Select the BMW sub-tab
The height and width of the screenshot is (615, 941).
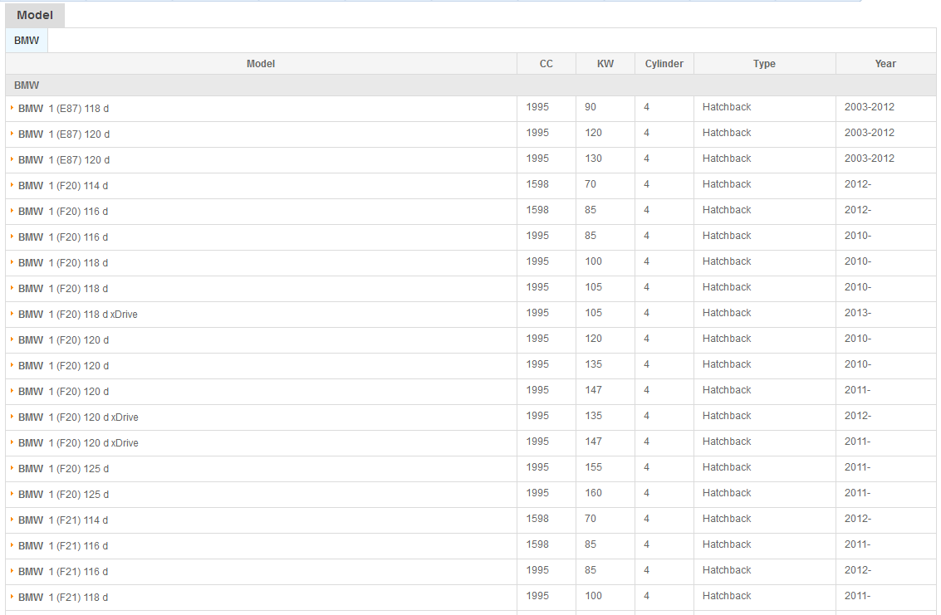(27, 41)
